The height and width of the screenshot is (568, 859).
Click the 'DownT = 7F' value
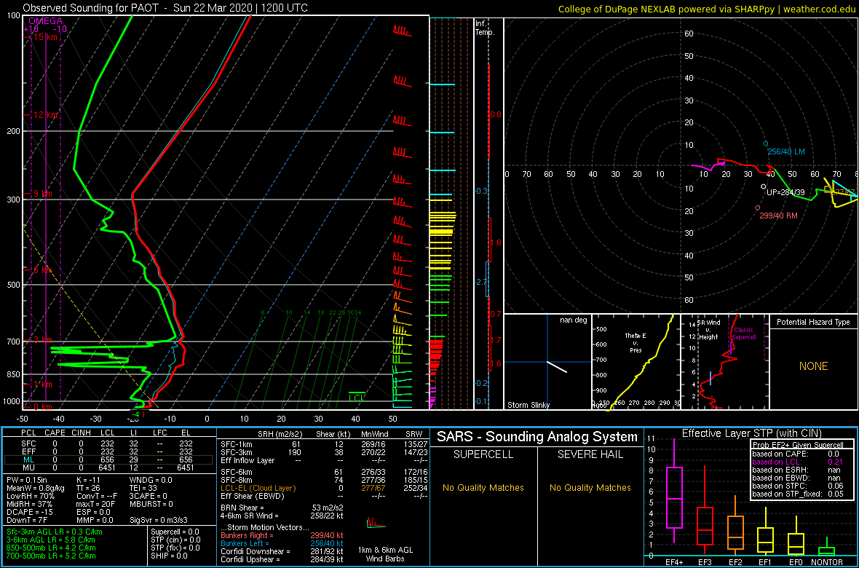pyautogui.click(x=27, y=519)
